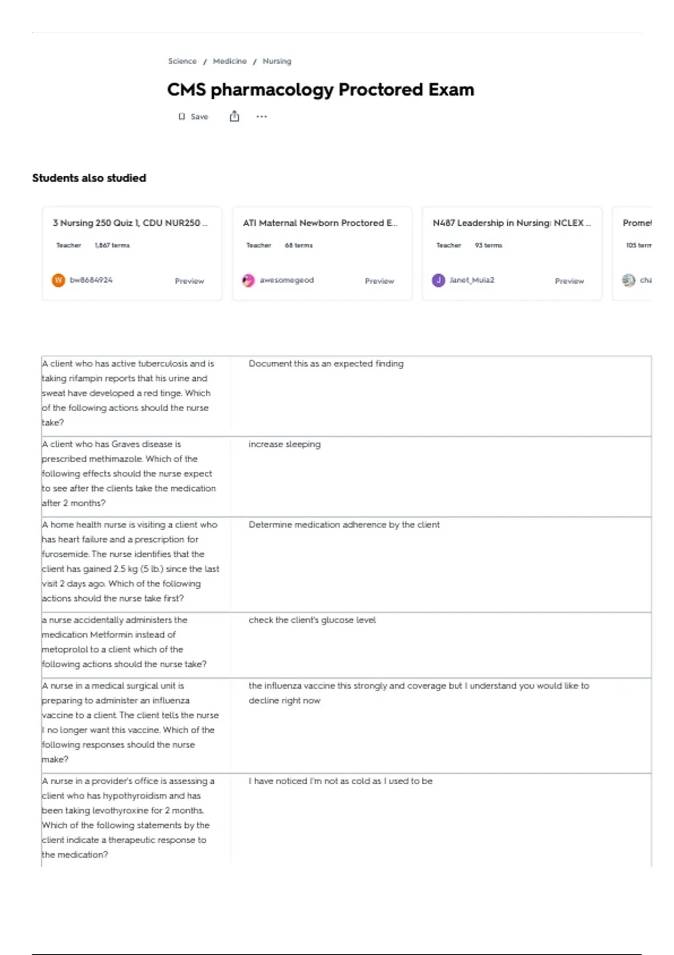Click the partially visible fourth card avatar
This screenshot has height=955, width=674.
tap(629, 280)
